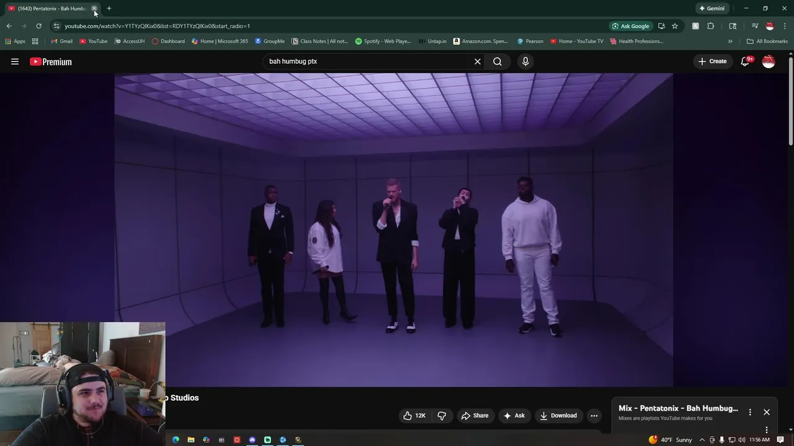Screen dimensions: 794x446
Task: Open the Class Notes bookmark
Action: click(320, 42)
